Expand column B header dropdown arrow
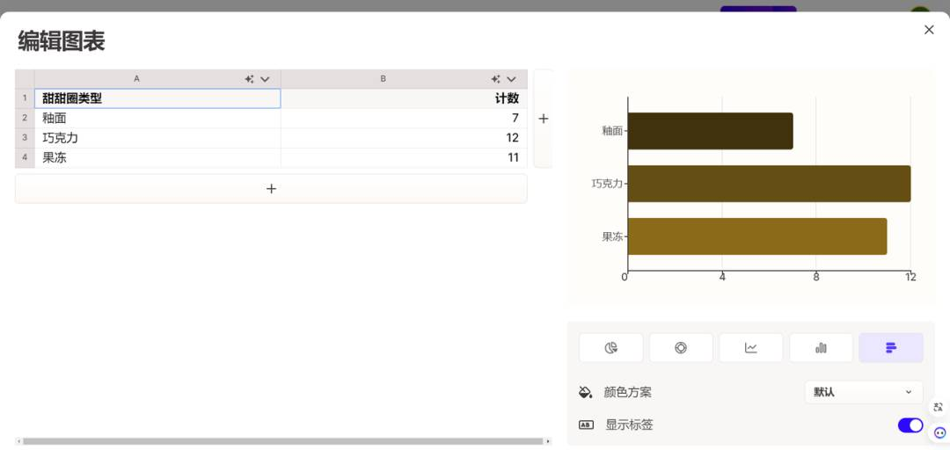The height and width of the screenshot is (450, 950). click(x=511, y=79)
